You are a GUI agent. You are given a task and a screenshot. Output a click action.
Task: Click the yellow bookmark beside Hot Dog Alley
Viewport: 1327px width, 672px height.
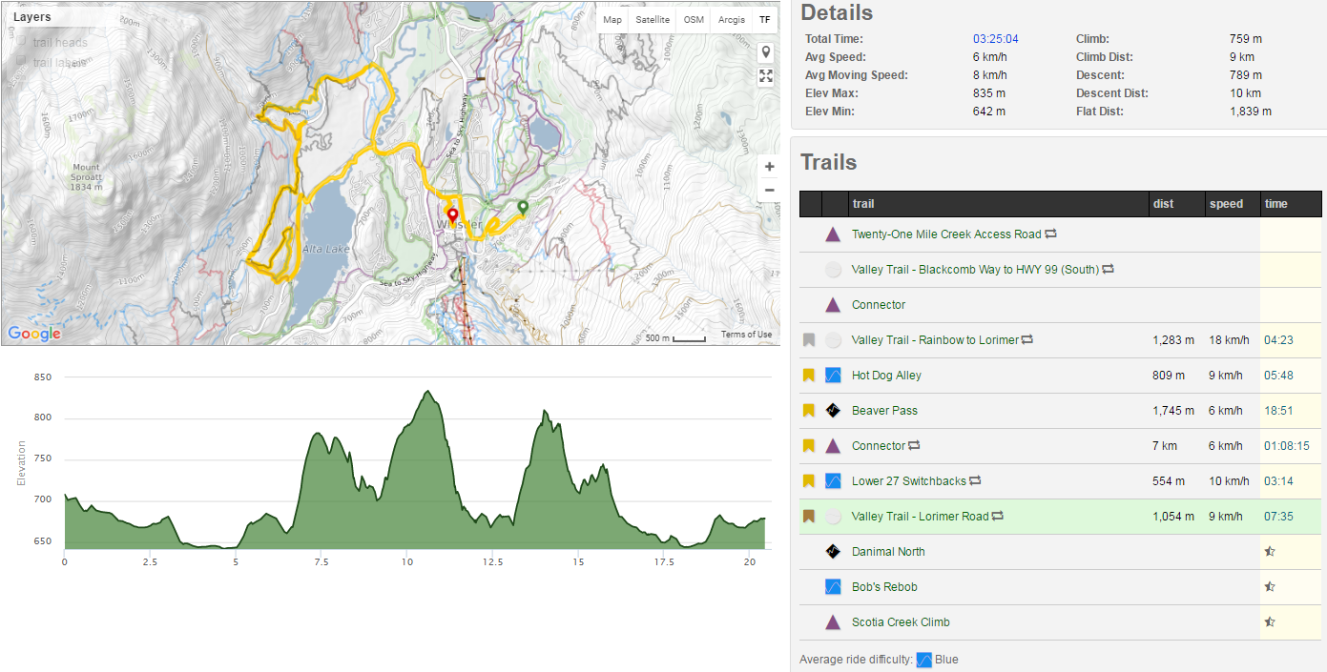point(809,376)
